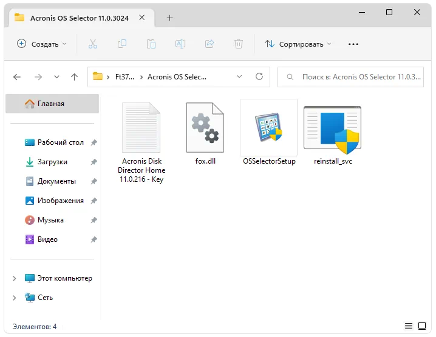Select Сеть in the navigation pane
The height and width of the screenshot is (337, 436).
(x=39, y=298)
